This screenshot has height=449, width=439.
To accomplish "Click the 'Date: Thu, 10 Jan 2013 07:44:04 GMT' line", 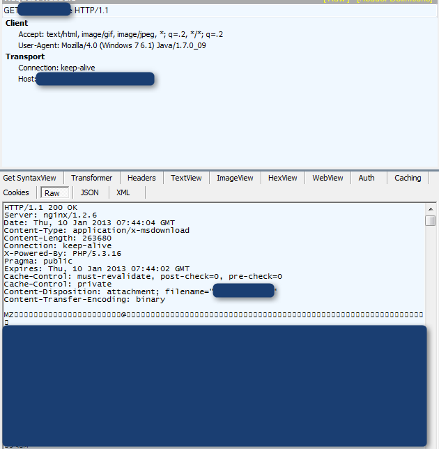I will tap(89, 223).
